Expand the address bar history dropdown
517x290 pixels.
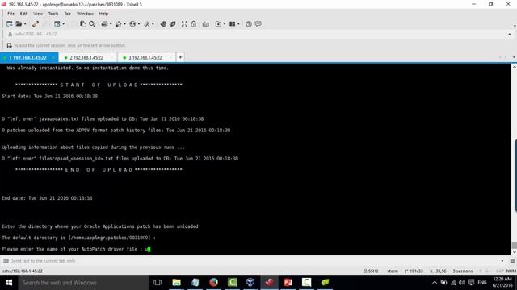tap(510, 34)
